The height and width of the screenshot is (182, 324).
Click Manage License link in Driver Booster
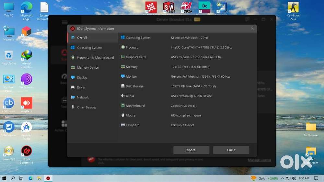[259, 160]
